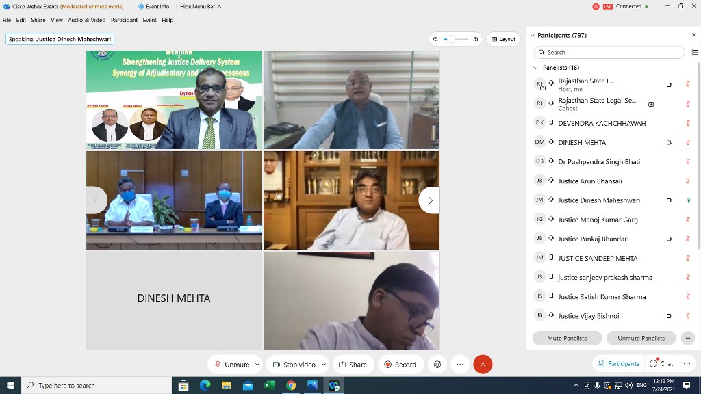This screenshot has height=394, width=701.
Task: Click Event Info in title bar
Action: (x=153, y=7)
